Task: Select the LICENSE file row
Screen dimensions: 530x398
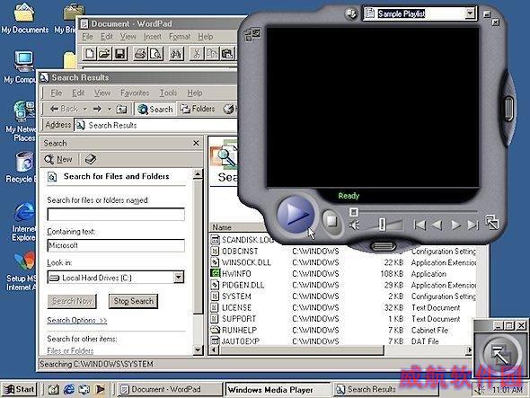Action: point(236,308)
